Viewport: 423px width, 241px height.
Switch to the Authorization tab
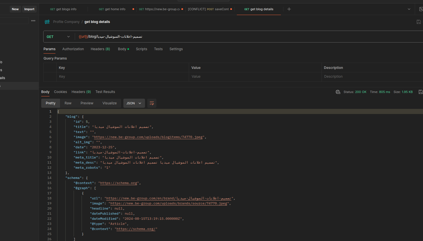click(73, 49)
